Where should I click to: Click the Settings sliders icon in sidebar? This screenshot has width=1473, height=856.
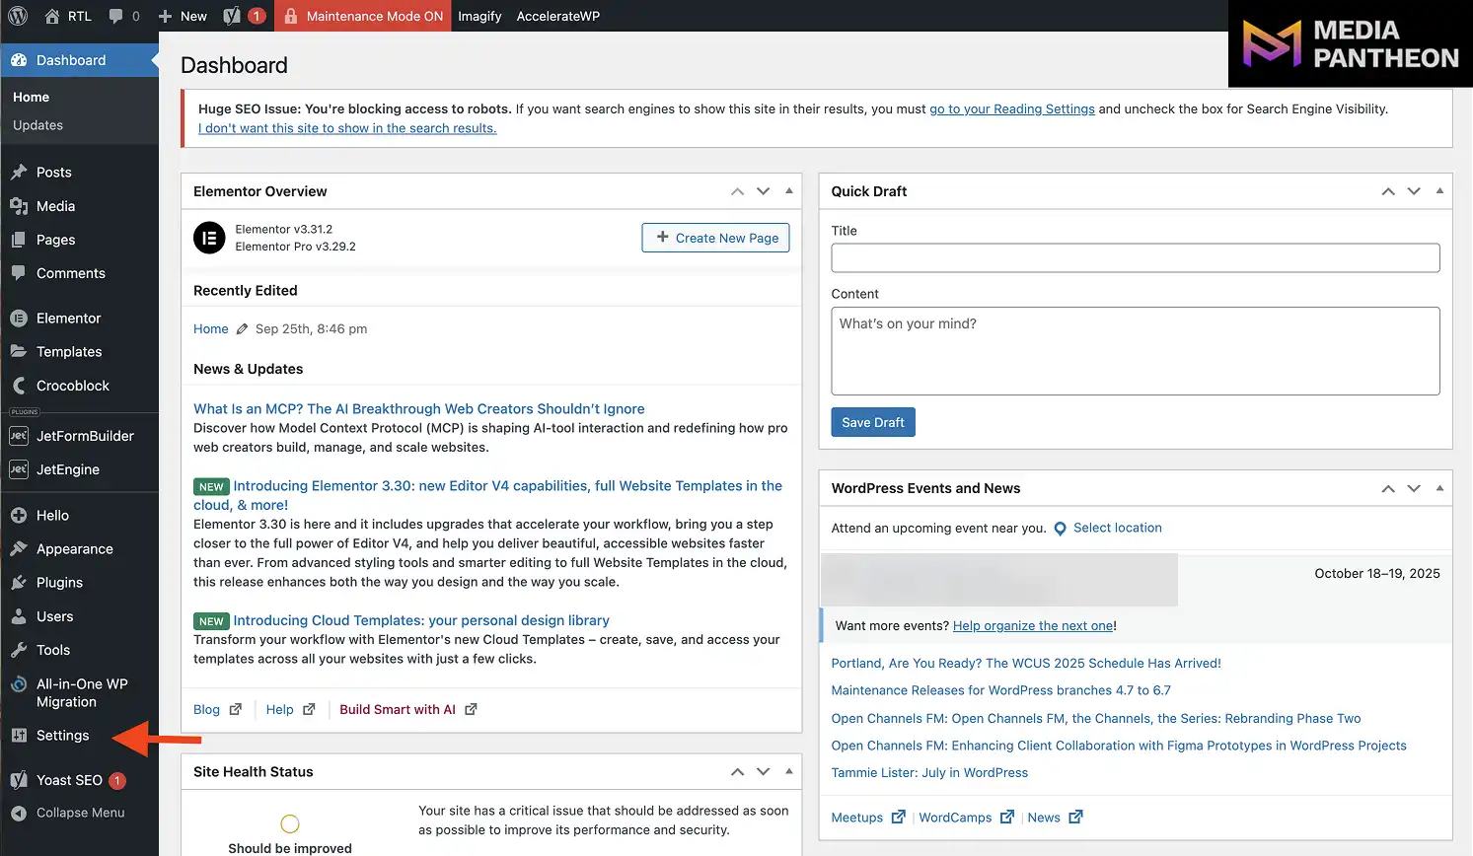[19, 735]
